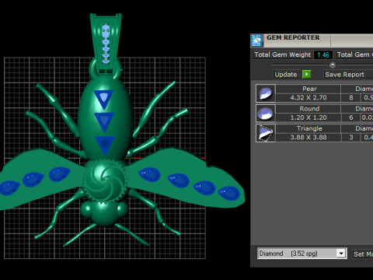
Task: Select the spiral disc on the insect thorax
Action: (105, 180)
